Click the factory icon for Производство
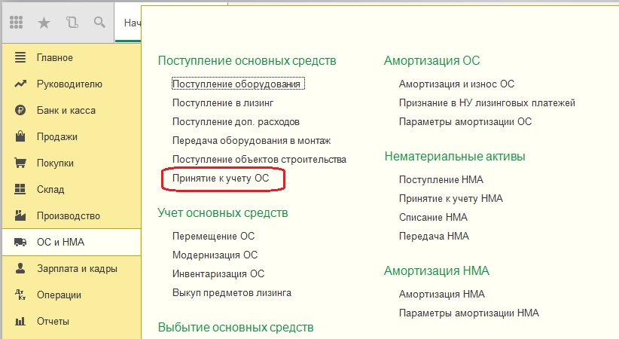 [x=20, y=215]
